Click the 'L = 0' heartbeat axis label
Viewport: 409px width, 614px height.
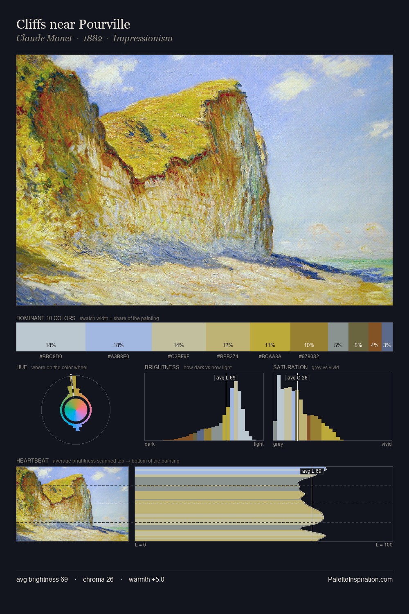[x=140, y=545]
